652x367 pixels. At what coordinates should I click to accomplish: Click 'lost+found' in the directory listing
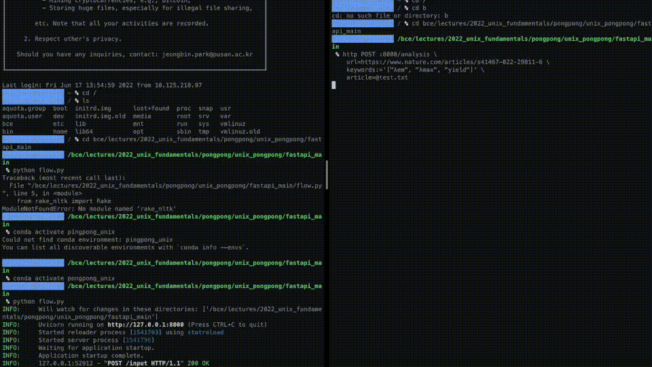151,109
